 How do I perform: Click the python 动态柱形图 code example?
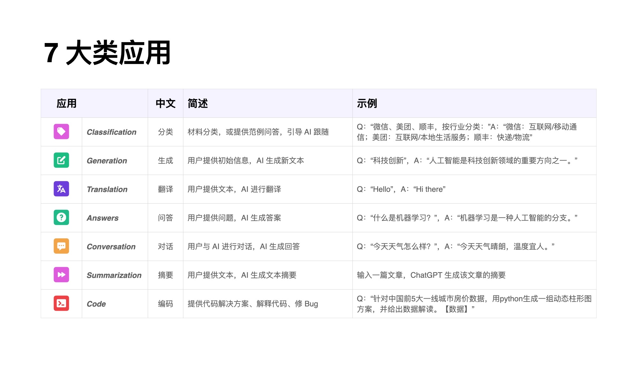point(474,304)
